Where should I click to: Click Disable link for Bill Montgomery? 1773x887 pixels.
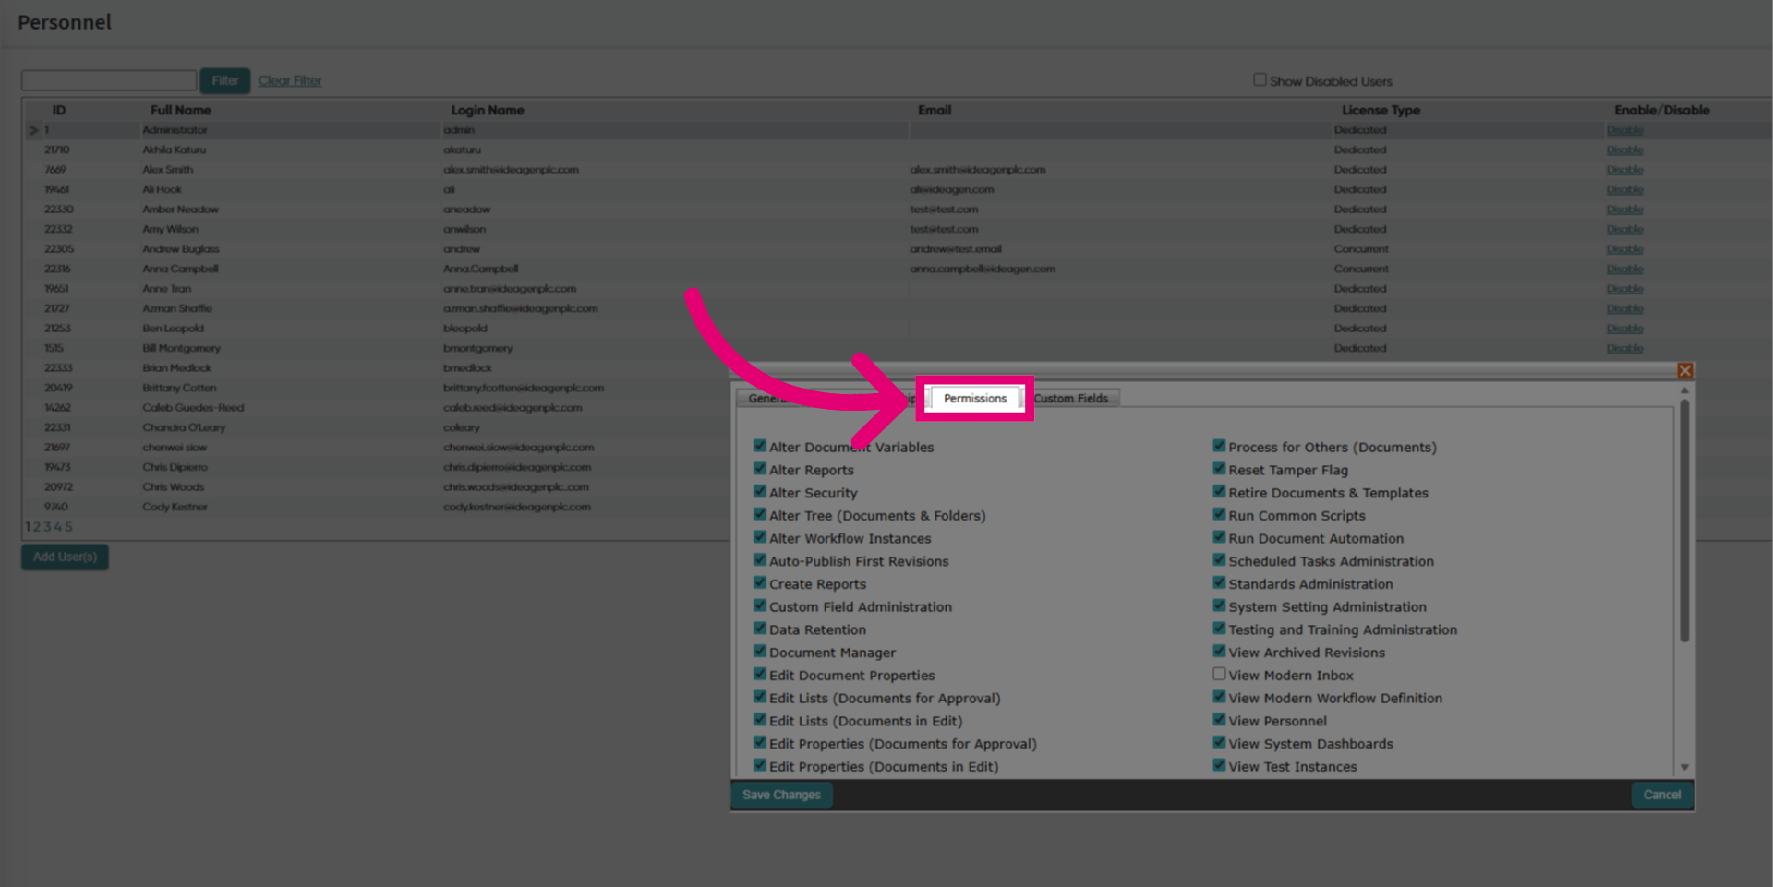(1624, 348)
